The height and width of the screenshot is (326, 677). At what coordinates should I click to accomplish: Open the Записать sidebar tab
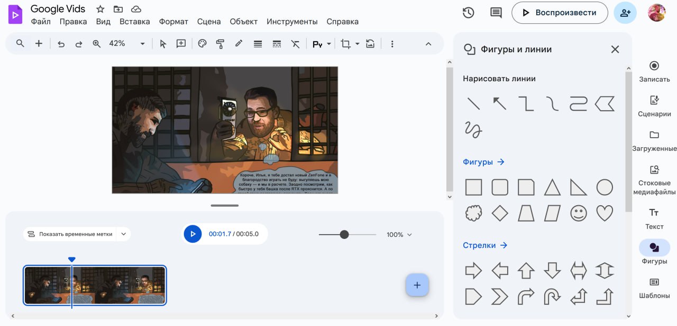pos(654,72)
